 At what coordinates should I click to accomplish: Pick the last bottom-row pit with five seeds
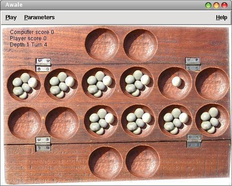click(x=212, y=120)
